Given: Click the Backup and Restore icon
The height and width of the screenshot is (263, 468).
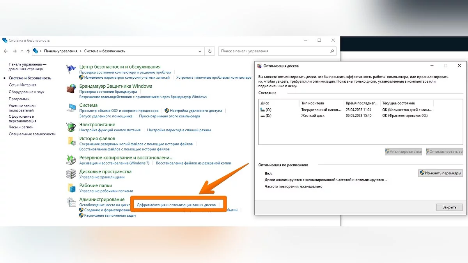Looking at the screenshot, I should click(x=71, y=160).
